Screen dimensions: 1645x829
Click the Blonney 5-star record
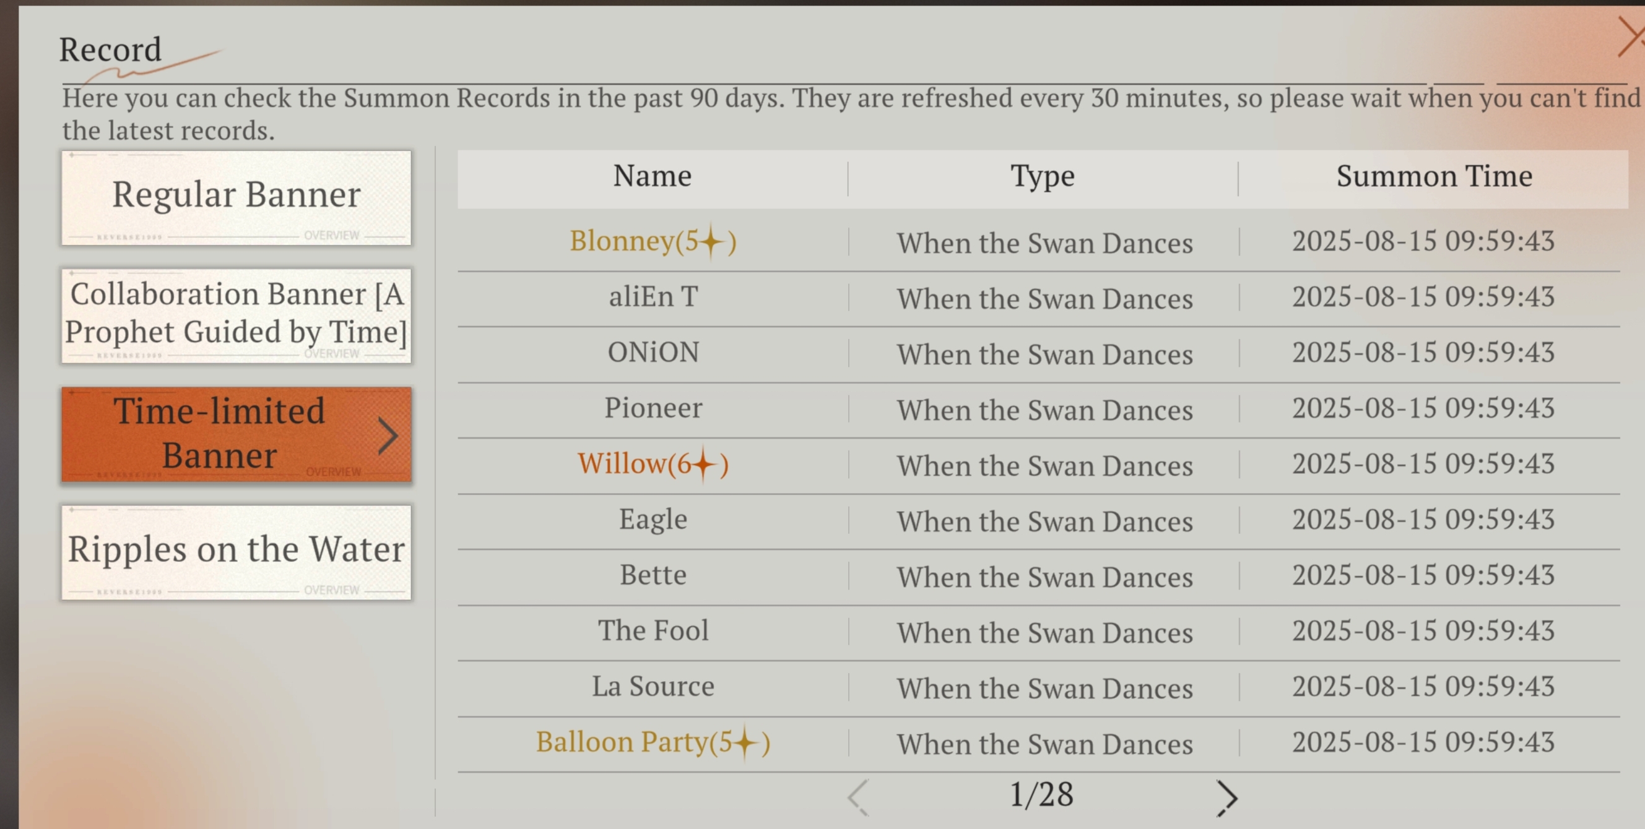click(653, 241)
